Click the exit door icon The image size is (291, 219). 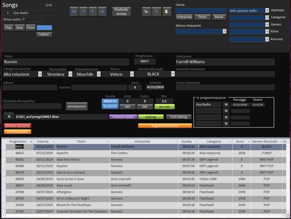[167, 12]
